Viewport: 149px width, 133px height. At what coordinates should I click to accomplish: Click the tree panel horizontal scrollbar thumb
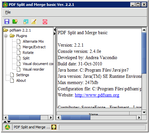[24, 118]
